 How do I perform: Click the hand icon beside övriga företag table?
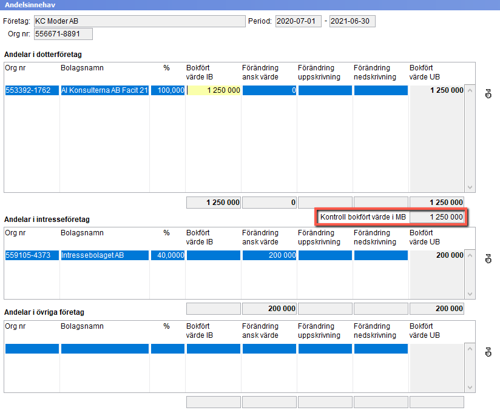(488, 352)
